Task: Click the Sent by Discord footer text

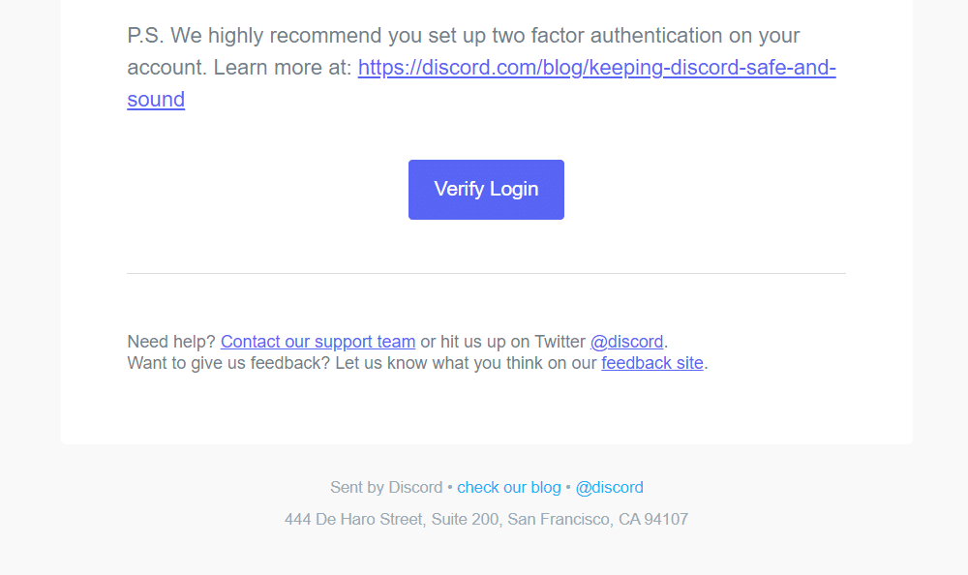Action: coord(386,487)
